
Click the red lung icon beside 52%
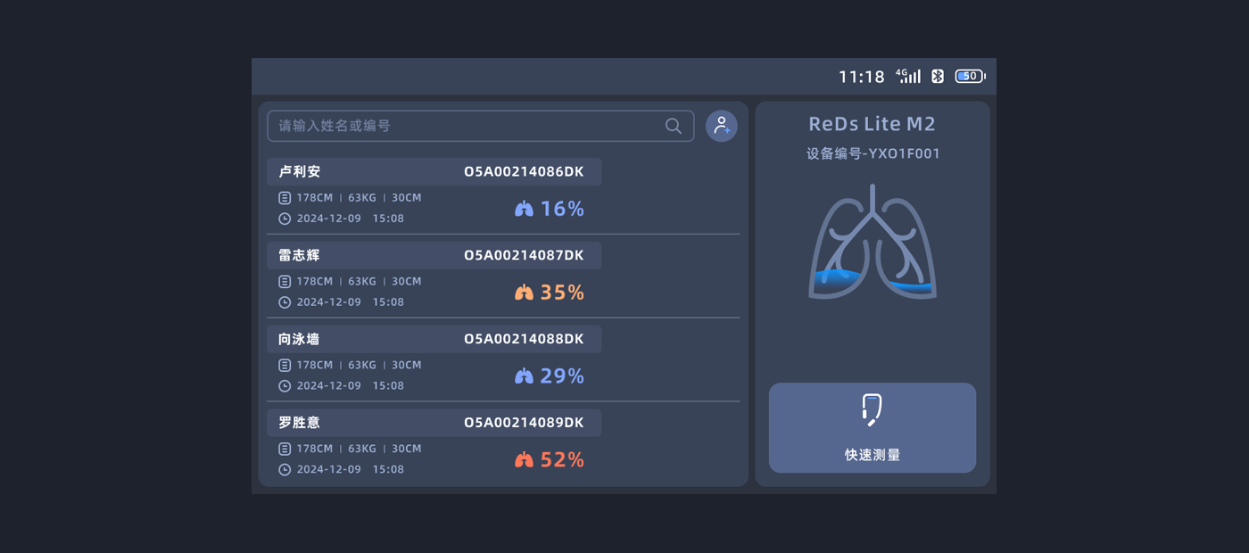point(524,460)
